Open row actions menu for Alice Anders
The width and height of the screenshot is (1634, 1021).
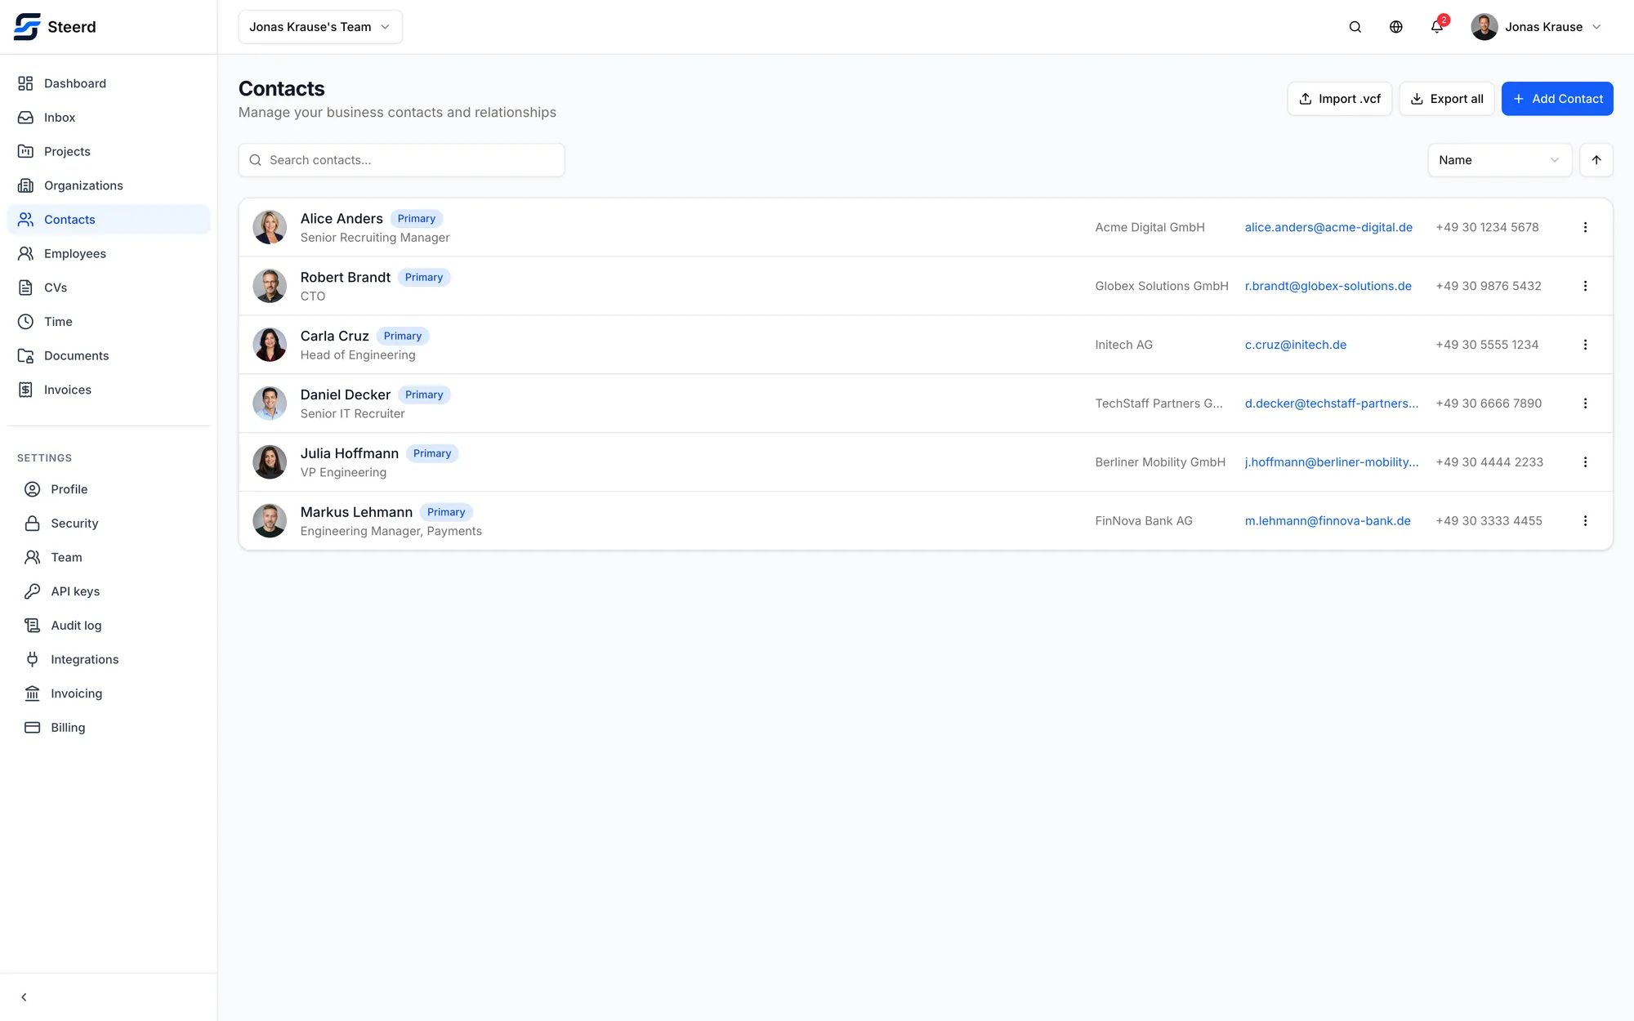click(x=1585, y=227)
